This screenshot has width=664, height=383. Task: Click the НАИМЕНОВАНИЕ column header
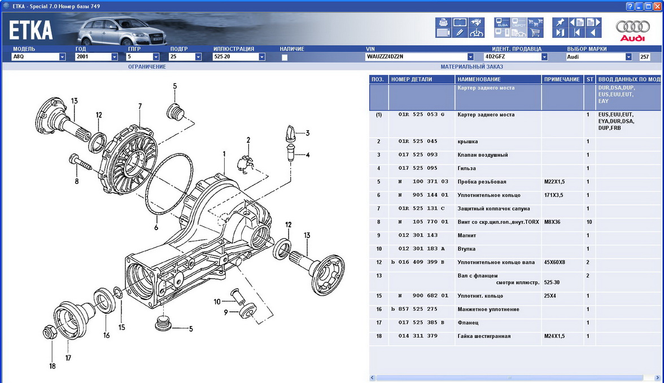(497, 80)
